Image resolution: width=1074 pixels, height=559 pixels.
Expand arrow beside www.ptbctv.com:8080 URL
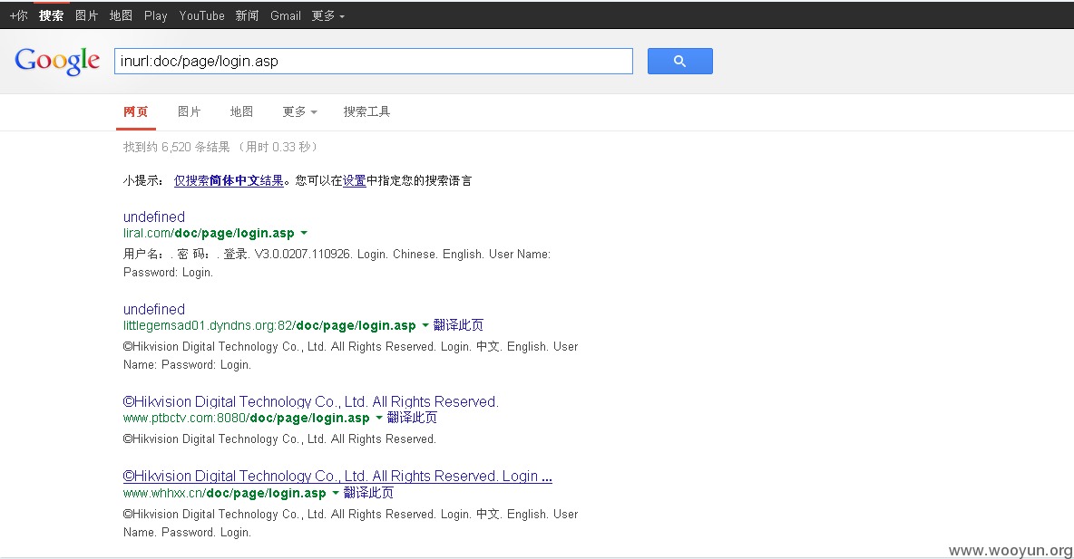click(379, 418)
